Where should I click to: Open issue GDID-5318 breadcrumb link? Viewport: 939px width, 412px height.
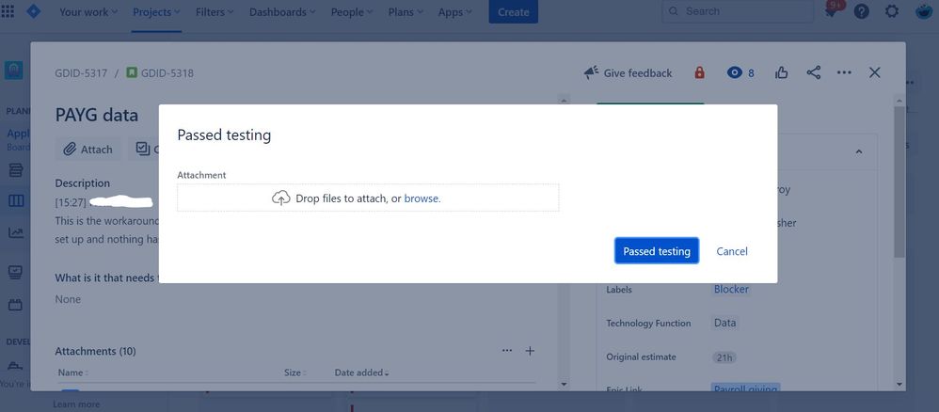coord(167,73)
